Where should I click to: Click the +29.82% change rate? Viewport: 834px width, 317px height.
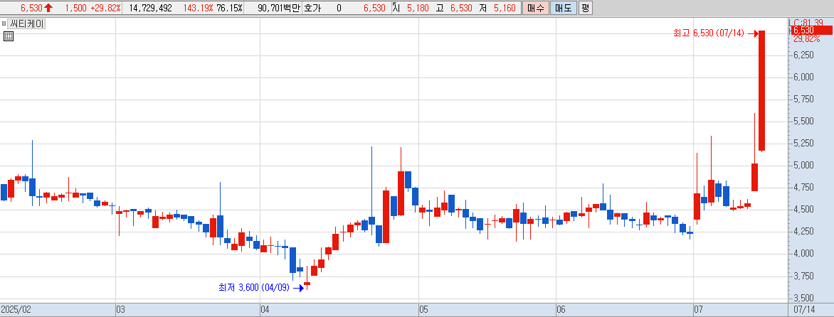point(106,8)
